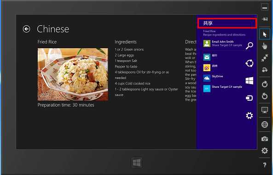273x175 pixels.
Task: Click the Ingredients heading
Action: click(126, 42)
